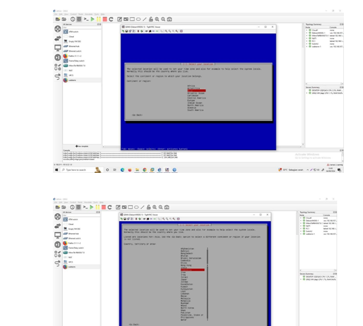363x326 pixels.
Task: Open Edit menu in lower GNS3 window
Action: pos(60,202)
